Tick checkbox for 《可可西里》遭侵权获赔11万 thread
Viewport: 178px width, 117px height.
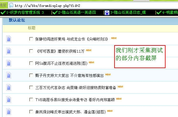[x=31, y=51]
